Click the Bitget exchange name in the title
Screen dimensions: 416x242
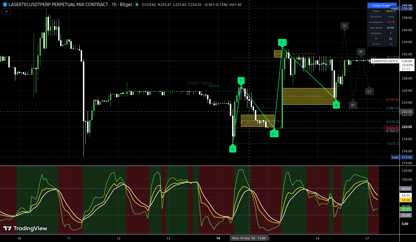point(126,4)
